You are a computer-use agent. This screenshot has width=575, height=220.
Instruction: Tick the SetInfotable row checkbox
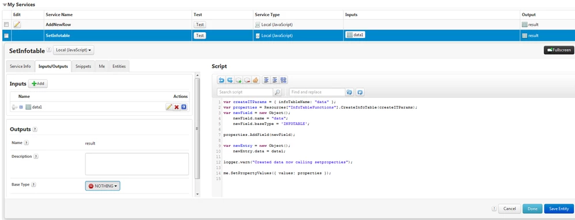pos(6,36)
